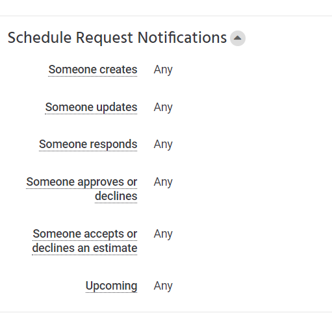This screenshot has width=332, height=326.
Task: Collapse the Schedule Request Notifications section
Action: pos(238,38)
